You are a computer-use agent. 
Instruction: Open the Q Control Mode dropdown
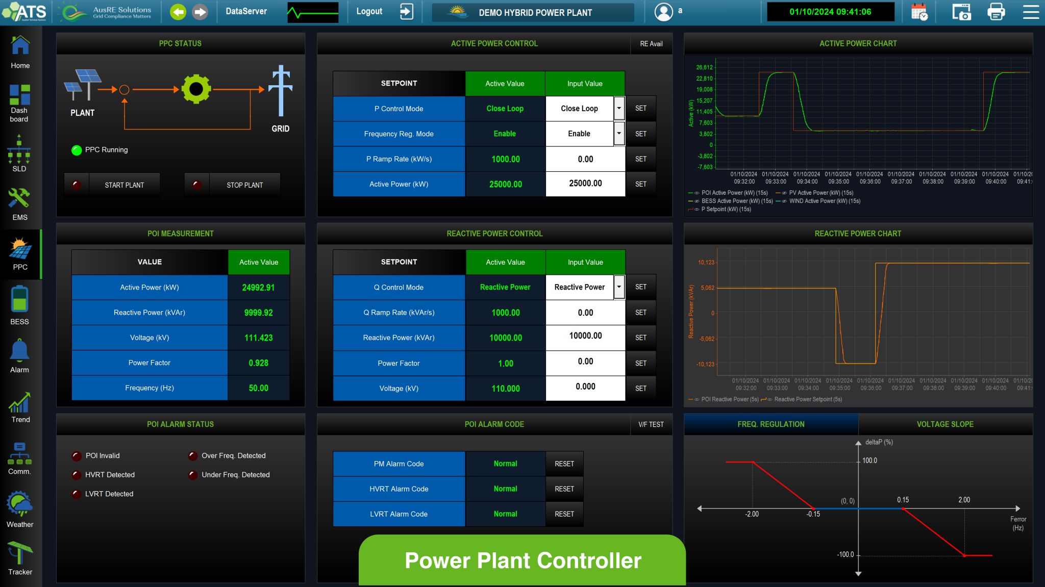point(619,287)
